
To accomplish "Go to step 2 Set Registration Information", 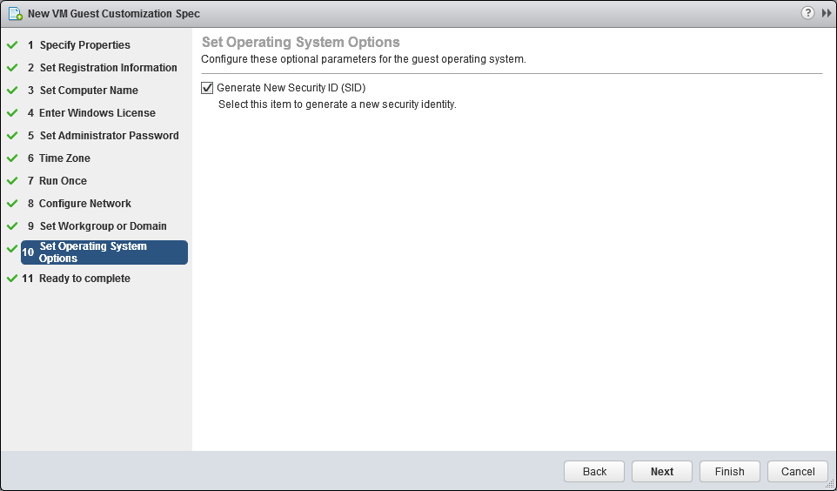I will pyautogui.click(x=103, y=68).
